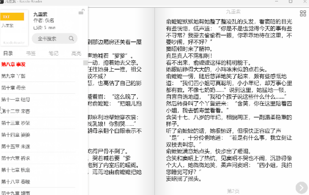The height and width of the screenshot is (195, 309).
Task: Switch to the 目录 tab
Action: tap(8, 54)
